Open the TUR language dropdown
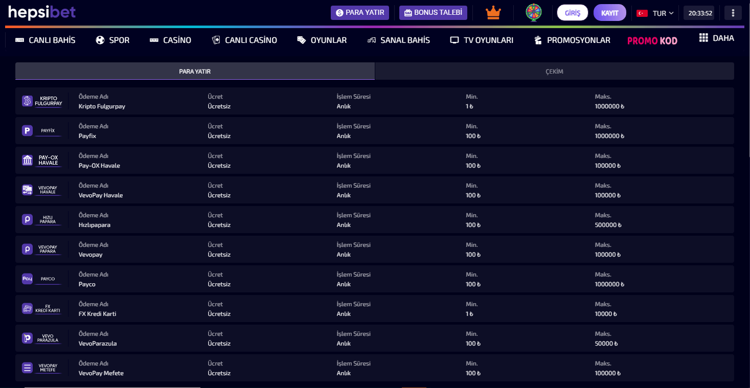Image resolution: width=750 pixels, height=388 pixels. coord(663,13)
